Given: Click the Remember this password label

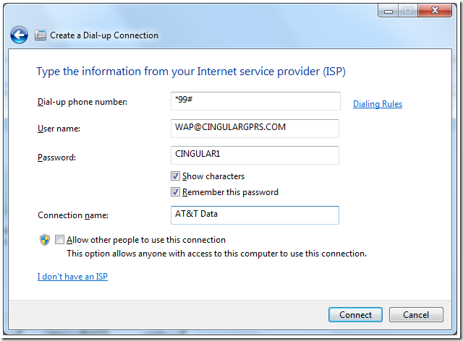Looking at the screenshot, I should [230, 192].
